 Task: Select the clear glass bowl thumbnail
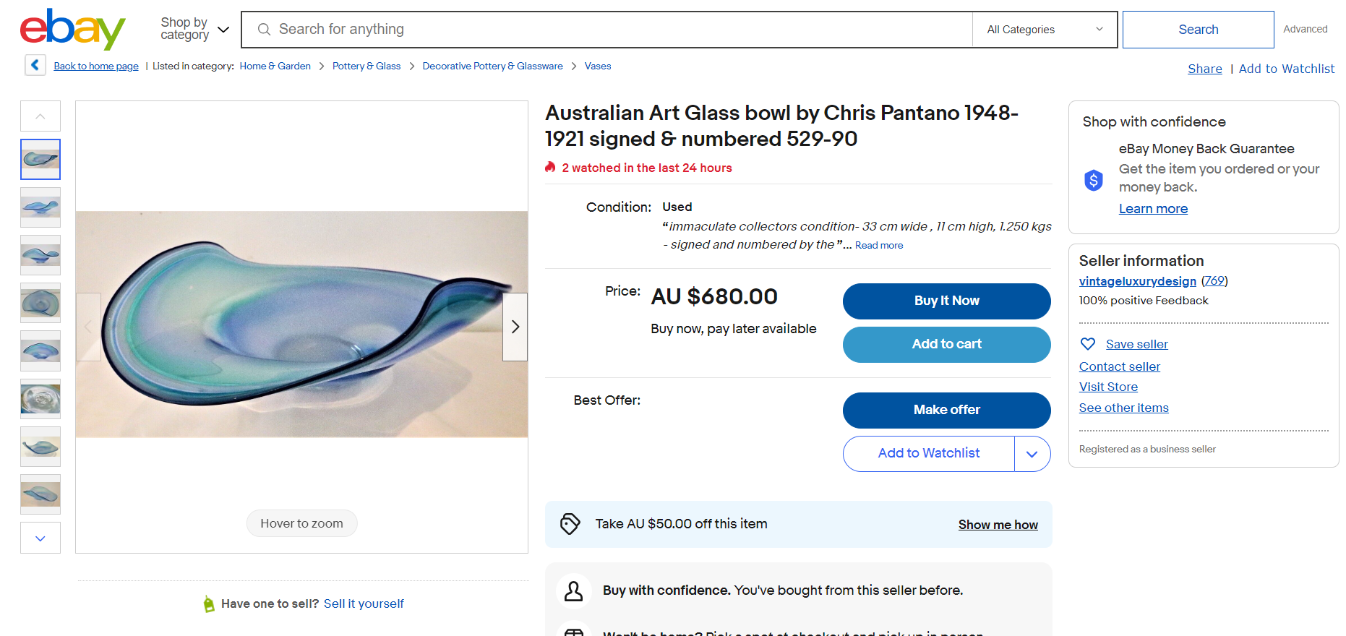[40, 399]
